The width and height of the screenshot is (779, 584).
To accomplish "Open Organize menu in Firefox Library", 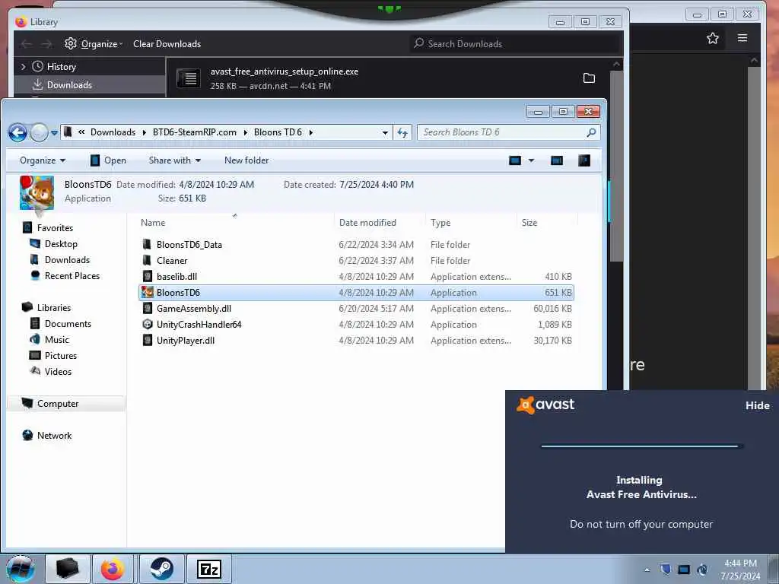I will pyautogui.click(x=94, y=43).
